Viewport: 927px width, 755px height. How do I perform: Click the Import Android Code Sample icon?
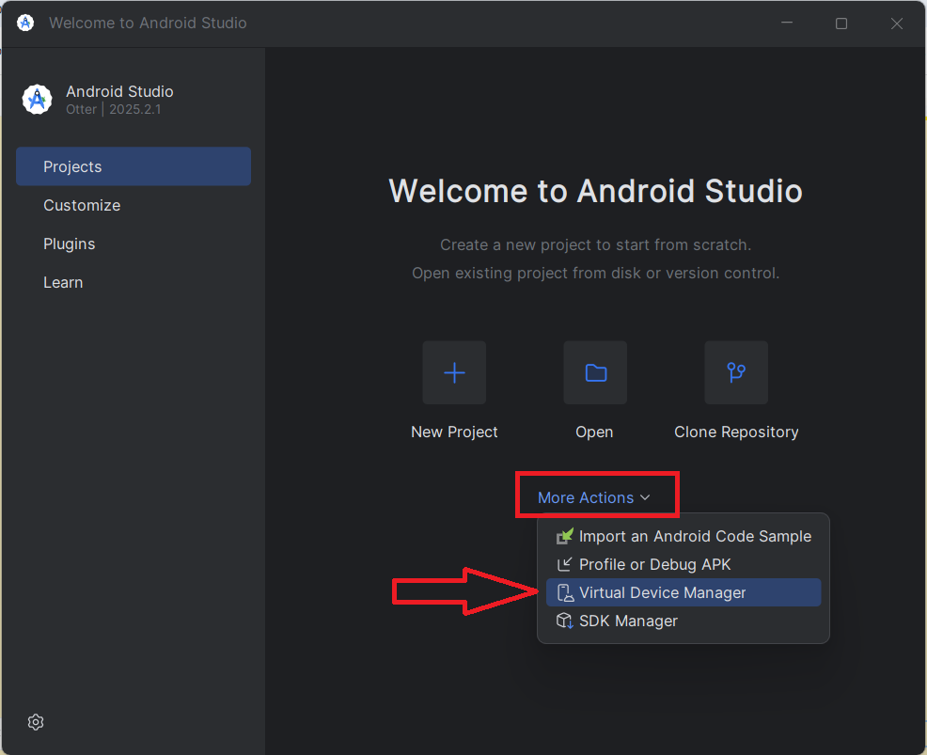[564, 536]
